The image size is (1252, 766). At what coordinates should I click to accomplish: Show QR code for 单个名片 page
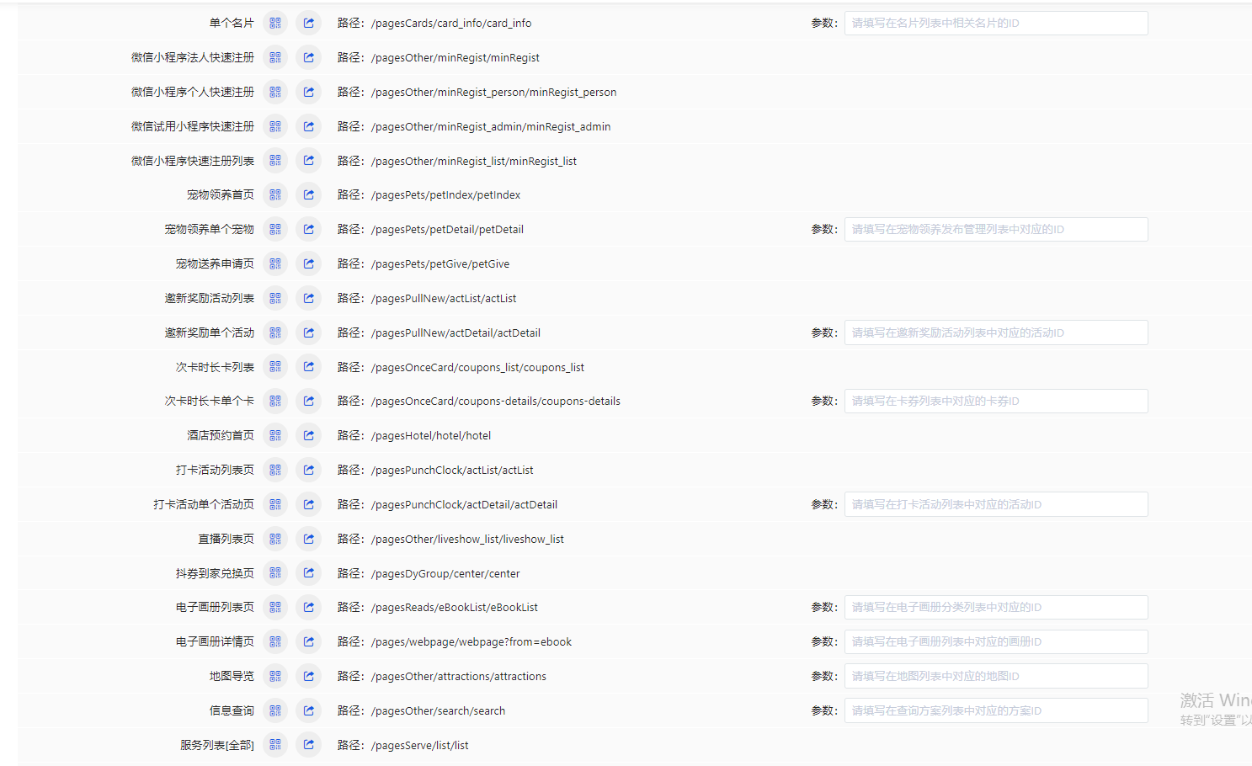(x=275, y=24)
